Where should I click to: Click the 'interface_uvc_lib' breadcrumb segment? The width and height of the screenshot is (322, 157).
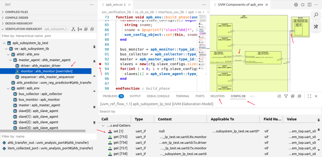[171, 12]
